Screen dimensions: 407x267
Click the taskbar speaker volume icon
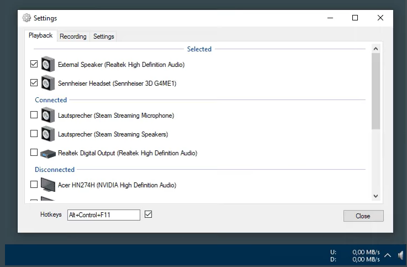click(401, 255)
